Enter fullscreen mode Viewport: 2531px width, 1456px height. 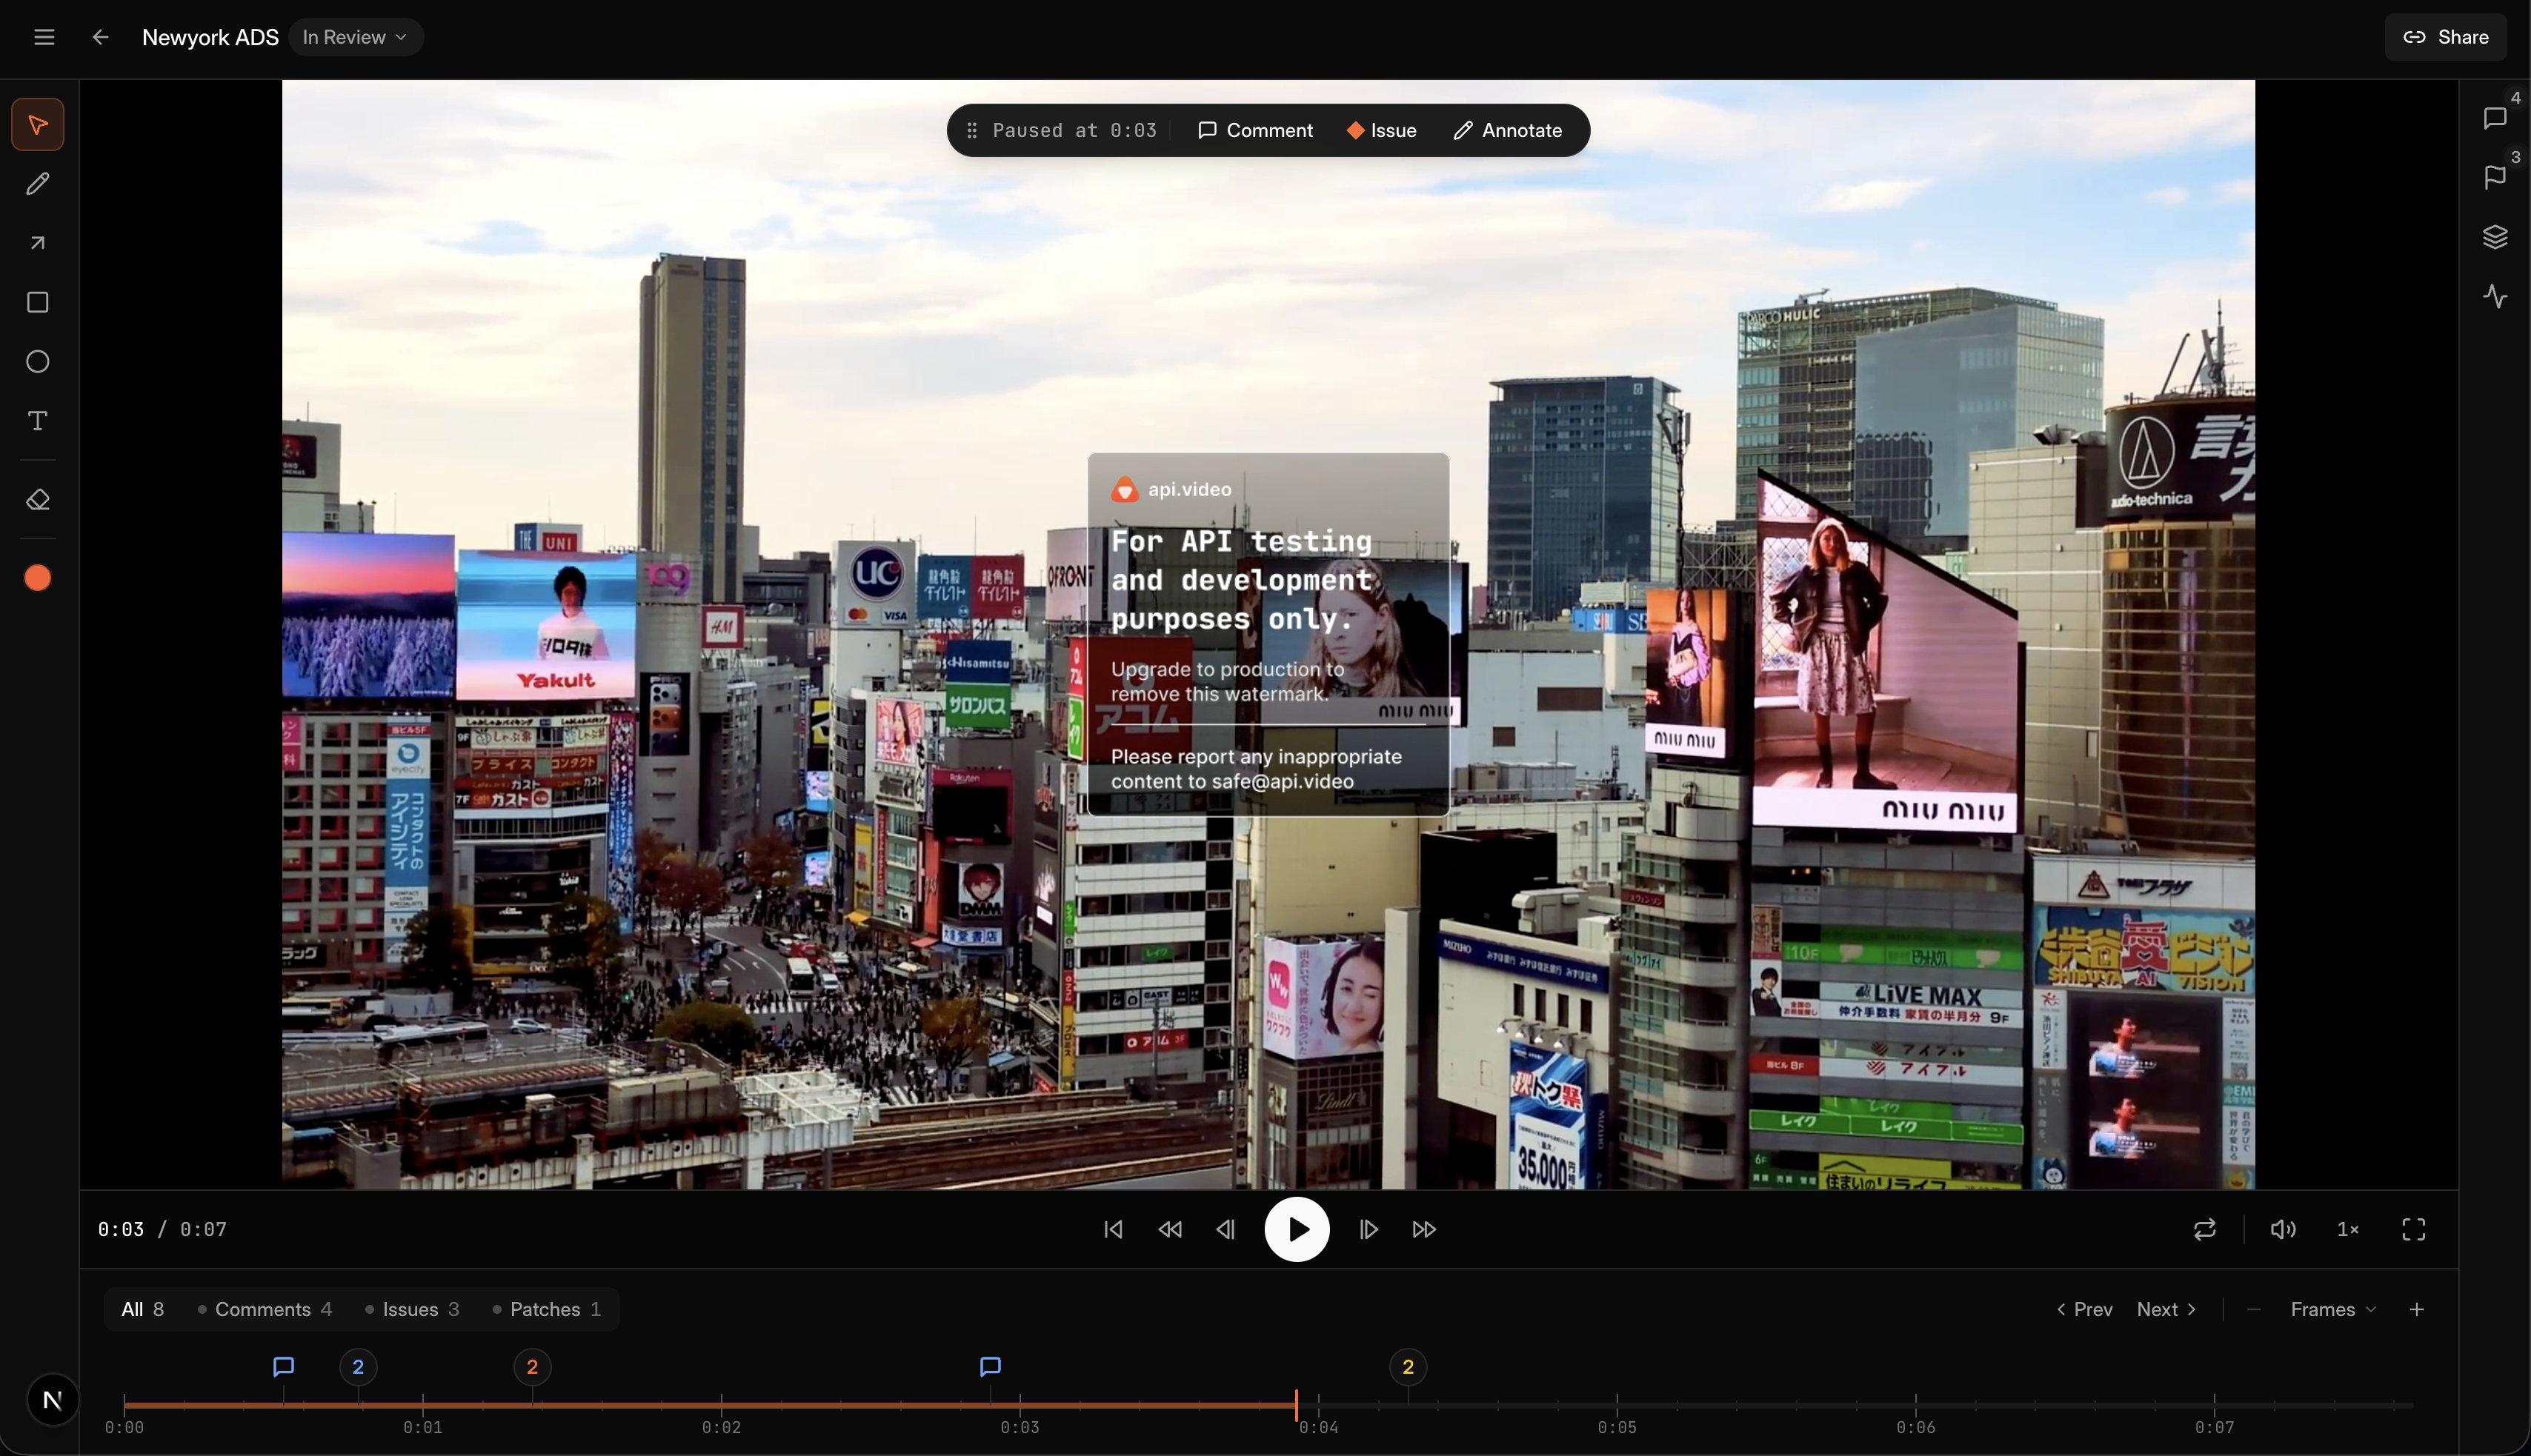click(2414, 1229)
